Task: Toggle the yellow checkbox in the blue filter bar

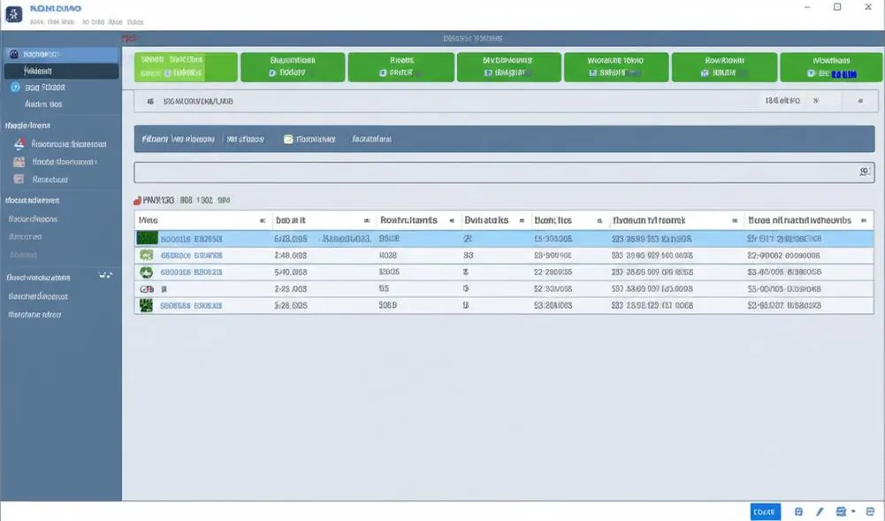Action: point(288,139)
